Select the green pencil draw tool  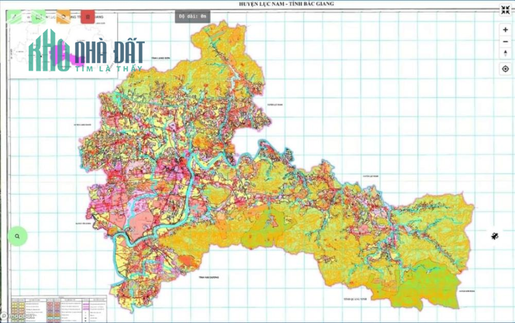(14, 17)
